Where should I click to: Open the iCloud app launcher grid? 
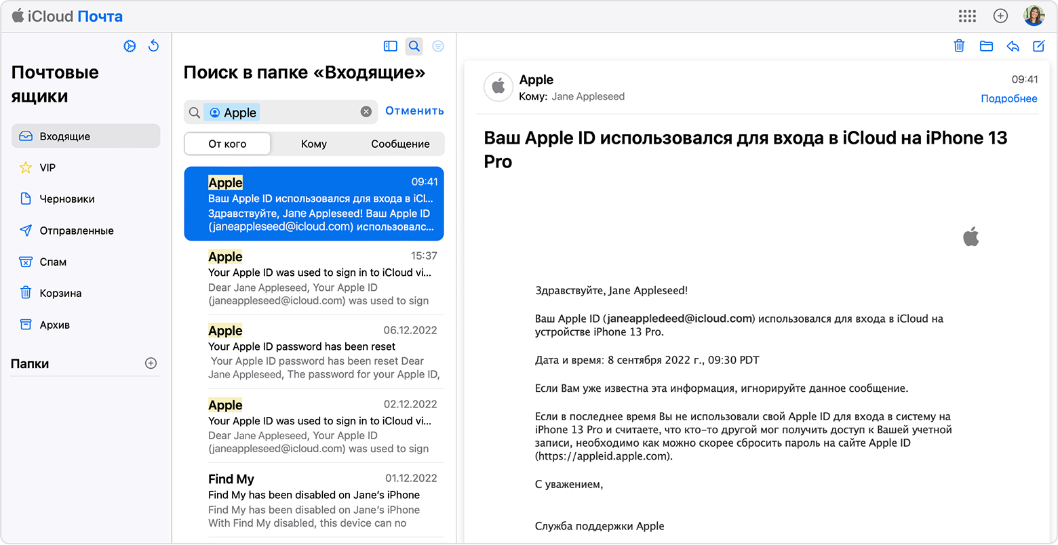click(967, 16)
